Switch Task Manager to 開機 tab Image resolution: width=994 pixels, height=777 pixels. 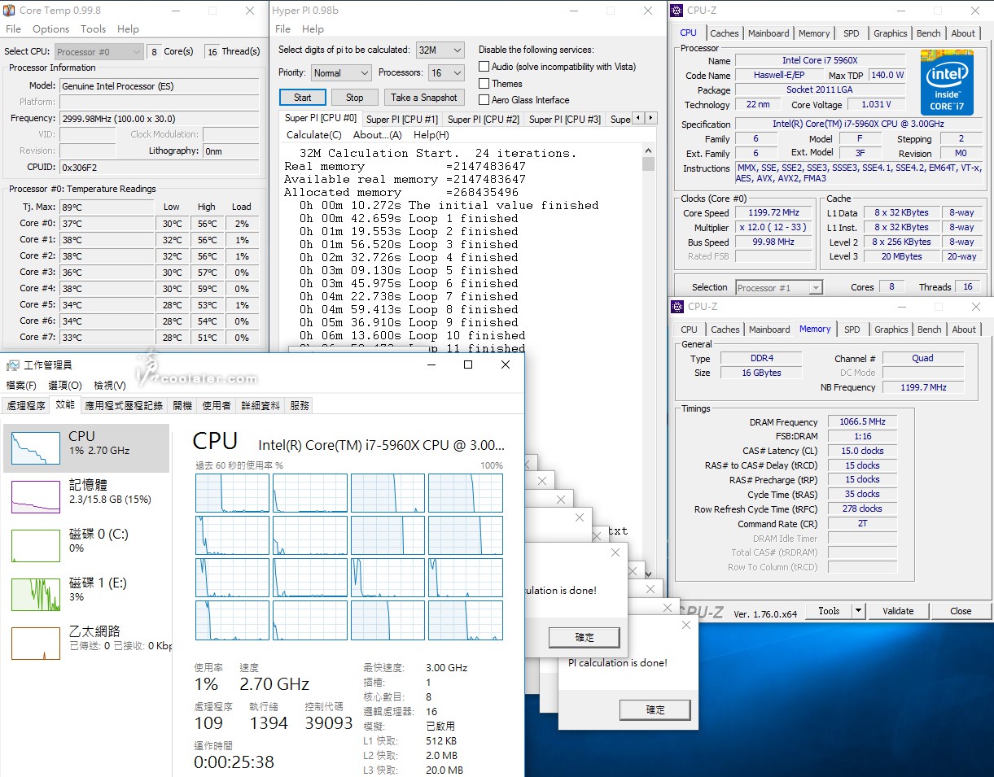tap(182, 405)
